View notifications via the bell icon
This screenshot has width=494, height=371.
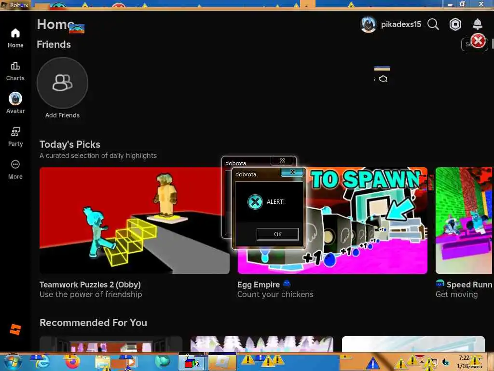[x=477, y=24]
